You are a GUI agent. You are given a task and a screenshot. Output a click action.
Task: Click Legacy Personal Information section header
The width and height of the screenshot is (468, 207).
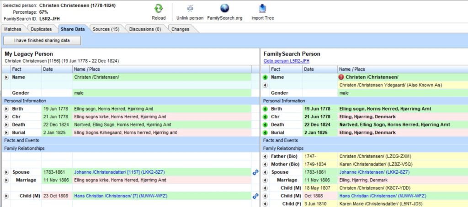pos(130,101)
